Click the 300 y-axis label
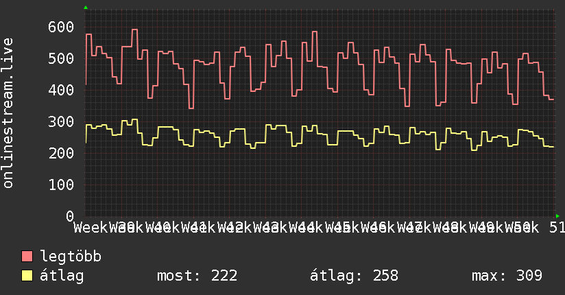Viewport: 565px width, 295px height. tap(61, 121)
